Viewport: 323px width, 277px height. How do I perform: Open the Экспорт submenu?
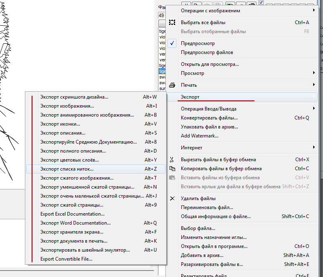coord(242,97)
